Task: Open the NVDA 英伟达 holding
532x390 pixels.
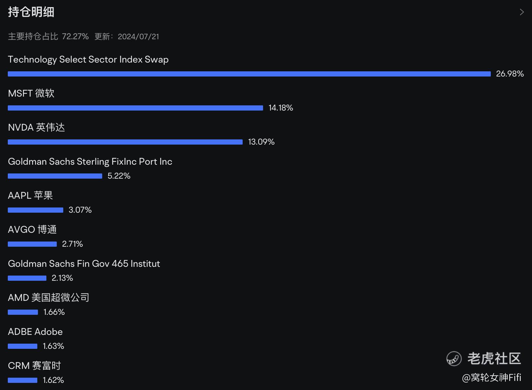Action: point(36,128)
